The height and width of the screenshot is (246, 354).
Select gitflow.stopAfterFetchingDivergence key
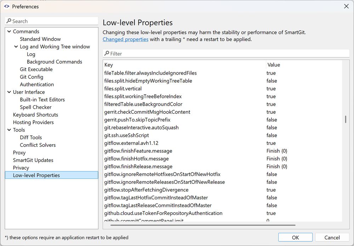146,190
